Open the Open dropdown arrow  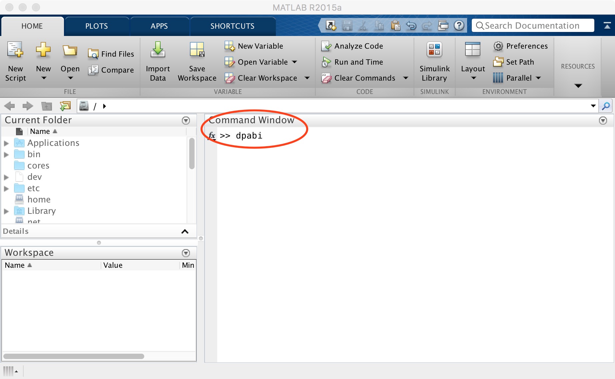click(70, 78)
